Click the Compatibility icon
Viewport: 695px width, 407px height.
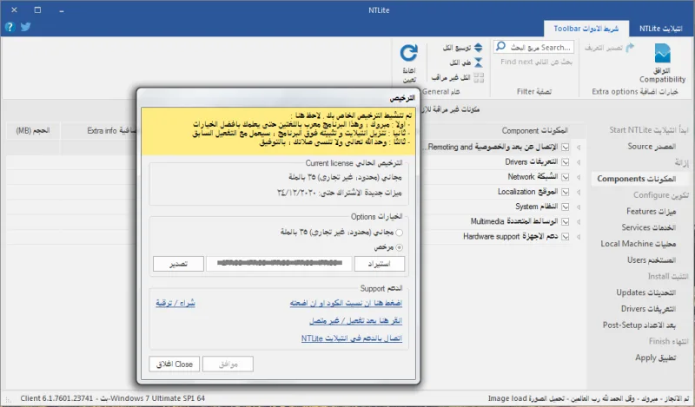(x=662, y=54)
